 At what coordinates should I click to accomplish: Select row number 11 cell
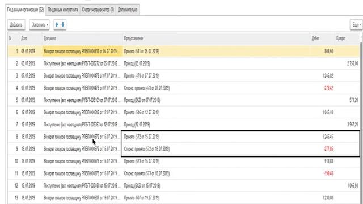(x=16, y=173)
